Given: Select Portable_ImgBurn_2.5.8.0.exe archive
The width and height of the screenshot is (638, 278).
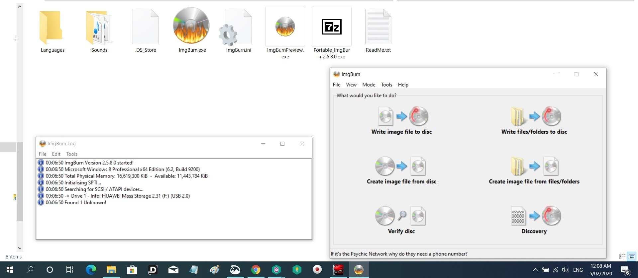Looking at the screenshot, I should point(332,33).
